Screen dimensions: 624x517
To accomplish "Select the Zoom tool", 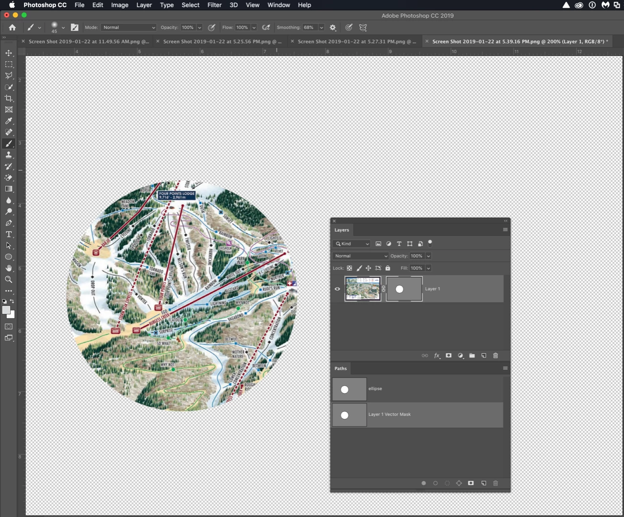I will tap(9, 280).
